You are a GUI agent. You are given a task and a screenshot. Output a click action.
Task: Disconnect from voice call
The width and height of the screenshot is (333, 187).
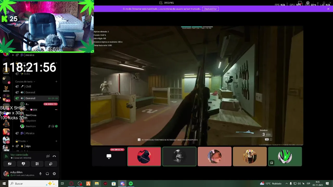coord(54,156)
